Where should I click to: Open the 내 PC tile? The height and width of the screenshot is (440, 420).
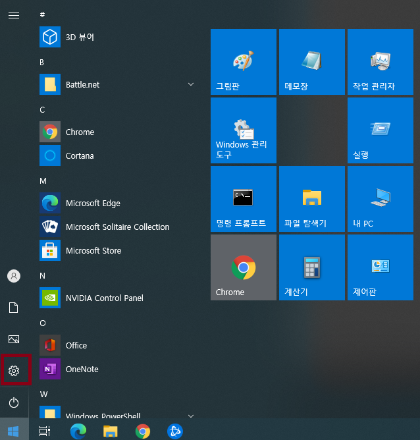pyautogui.click(x=381, y=199)
